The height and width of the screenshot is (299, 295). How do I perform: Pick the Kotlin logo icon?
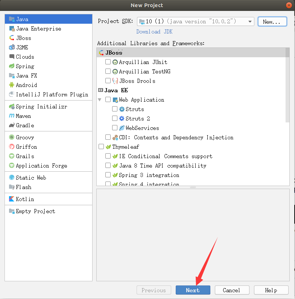pos(12,199)
